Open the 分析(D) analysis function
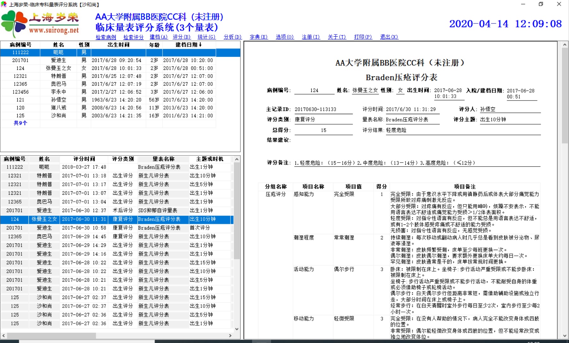The height and width of the screenshot is (343, 569). click(x=232, y=37)
